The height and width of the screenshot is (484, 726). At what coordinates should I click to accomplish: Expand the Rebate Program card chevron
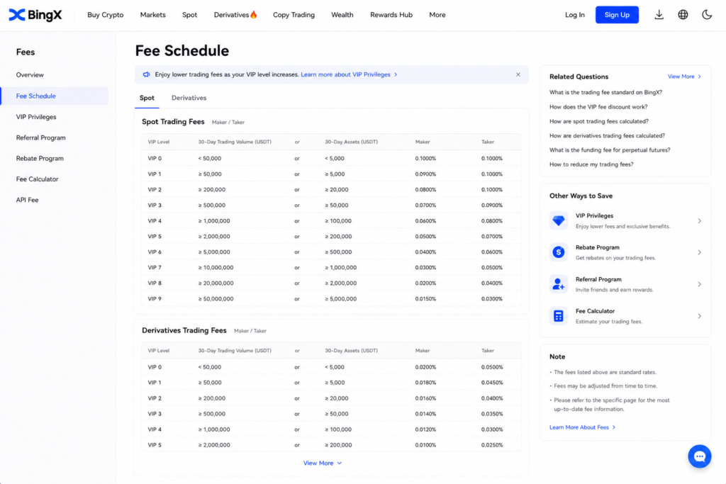click(x=699, y=253)
